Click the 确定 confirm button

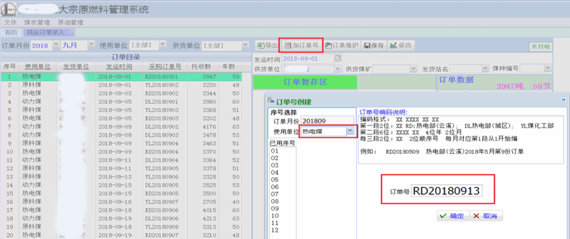(451, 216)
